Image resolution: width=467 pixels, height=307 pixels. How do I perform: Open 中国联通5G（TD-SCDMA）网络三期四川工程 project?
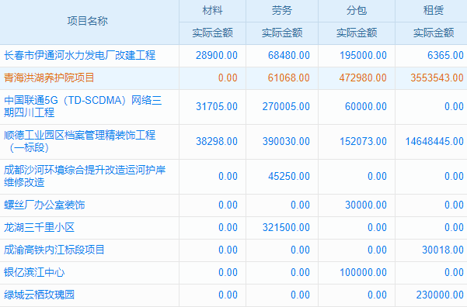tap(82, 106)
